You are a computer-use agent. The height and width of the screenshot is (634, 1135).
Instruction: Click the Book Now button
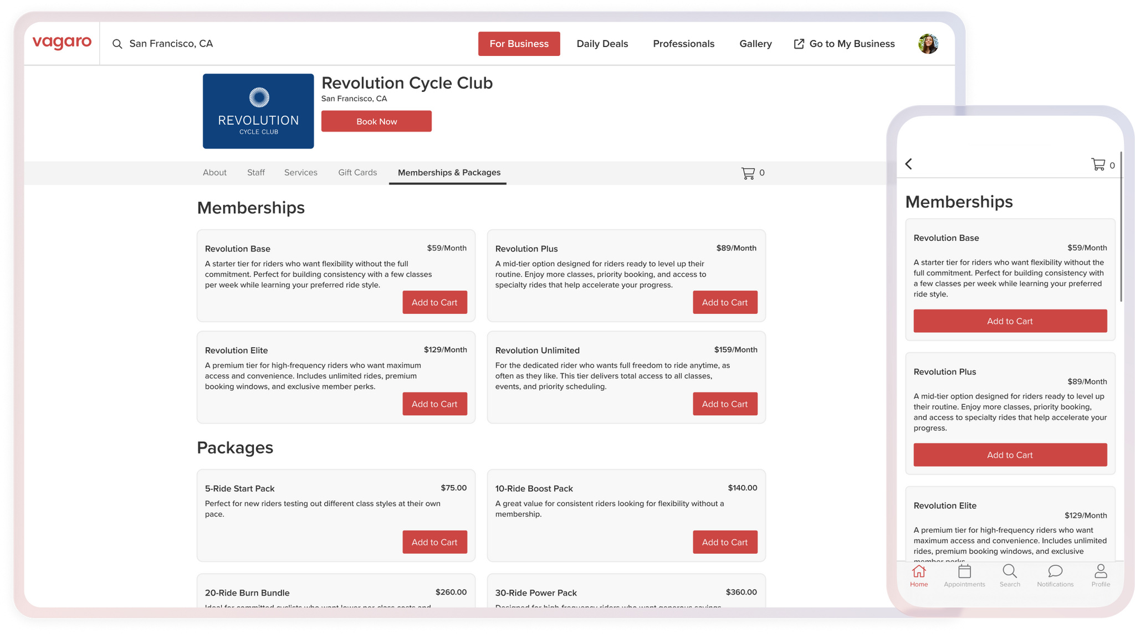(376, 121)
